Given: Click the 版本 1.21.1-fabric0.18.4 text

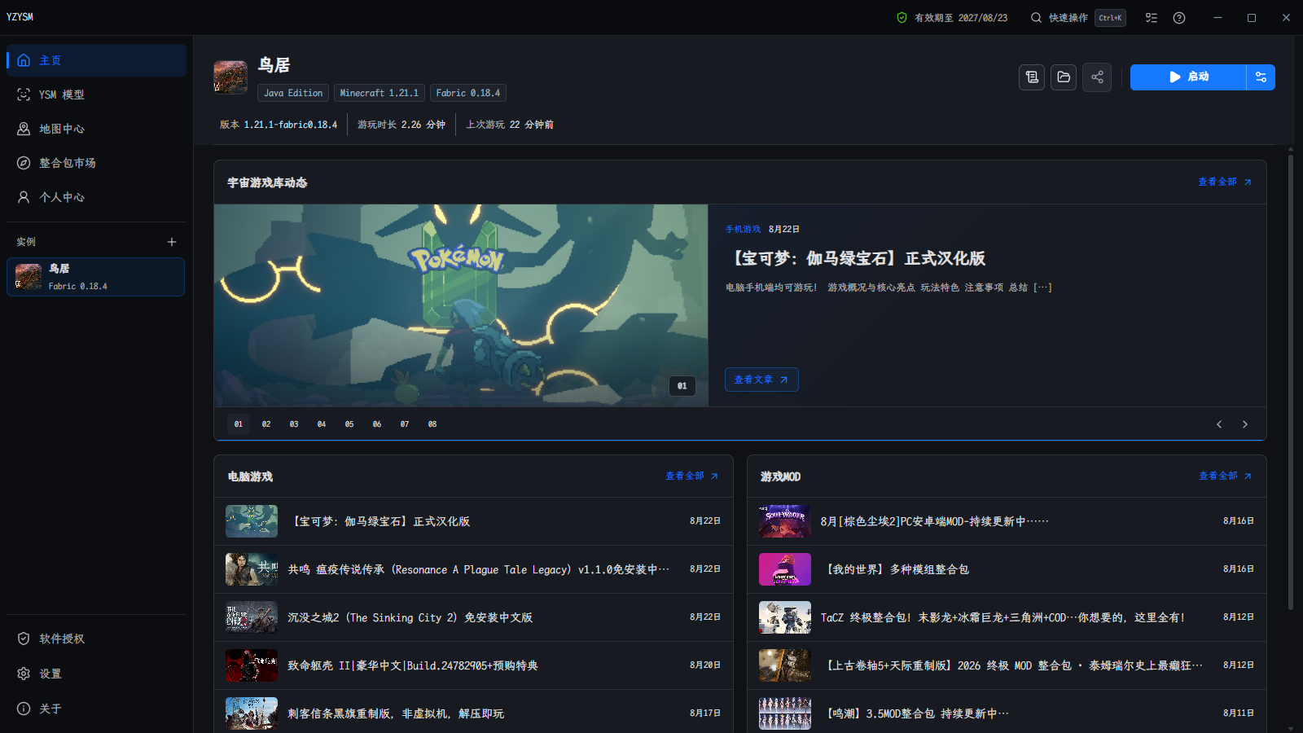Looking at the screenshot, I should click(279, 125).
